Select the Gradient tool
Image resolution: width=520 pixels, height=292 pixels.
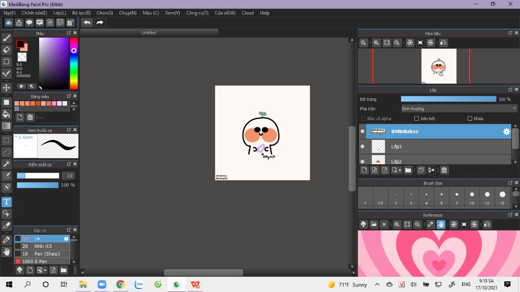tap(6, 126)
